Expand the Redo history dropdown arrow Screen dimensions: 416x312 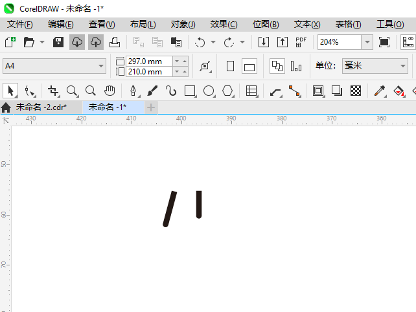click(242, 42)
